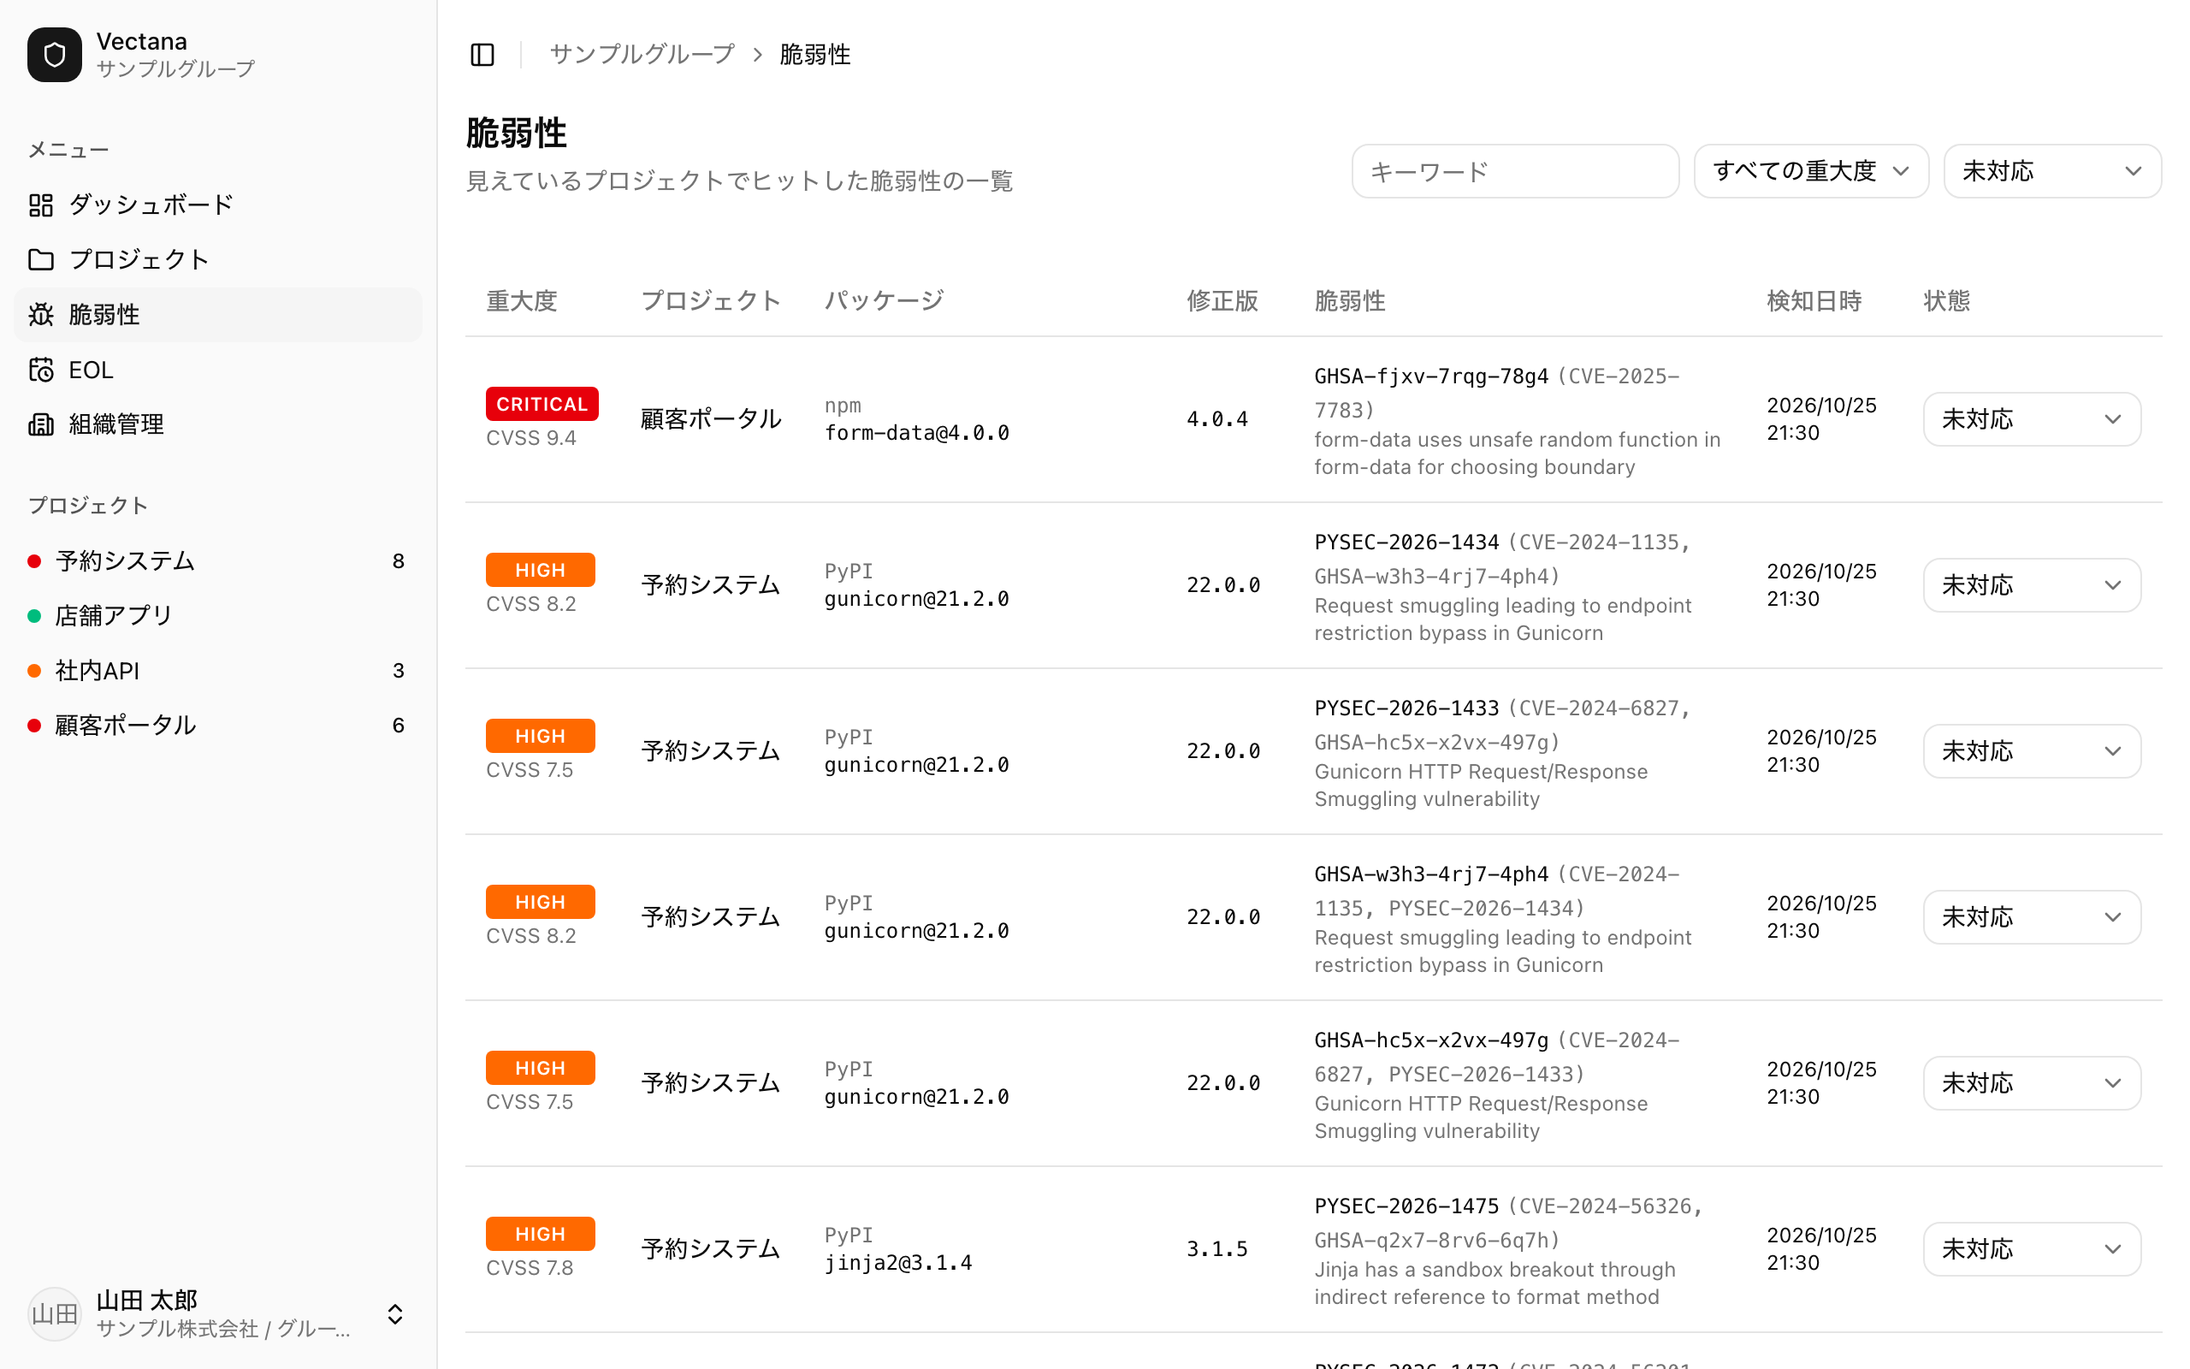Open the ダッシュボード menu item
The width and height of the screenshot is (2190, 1369).
click(x=218, y=205)
